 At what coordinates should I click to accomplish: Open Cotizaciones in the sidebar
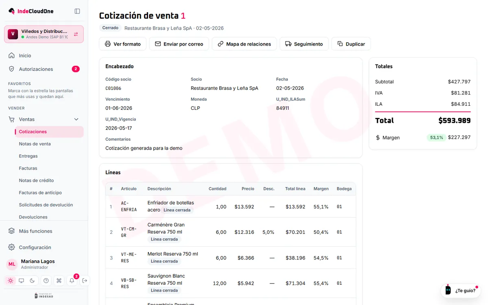coord(49,132)
